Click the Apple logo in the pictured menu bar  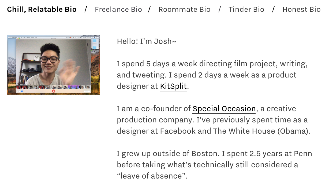tap(10, 37)
